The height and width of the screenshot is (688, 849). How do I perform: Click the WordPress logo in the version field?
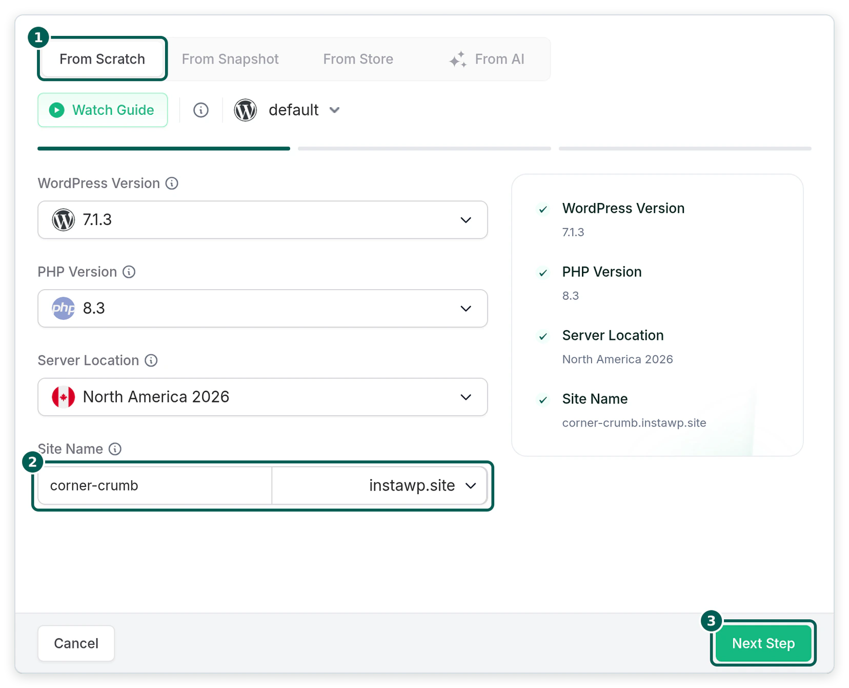click(63, 219)
